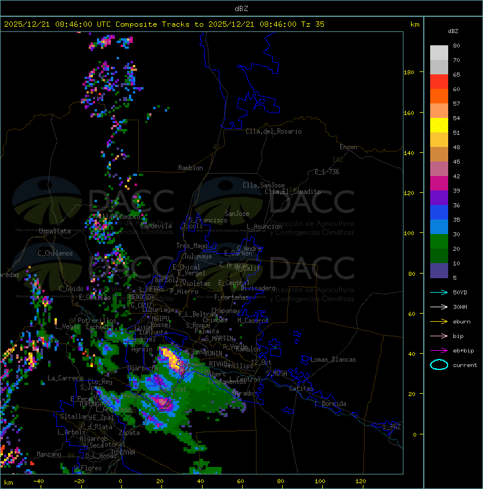Click the L_Dormida map label
Image resolution: width=483 pixels, height=489 pixels.
coord(330,404)
